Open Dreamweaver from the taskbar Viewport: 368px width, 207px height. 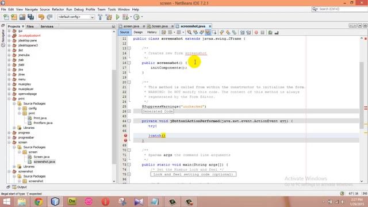coord(72,202)
